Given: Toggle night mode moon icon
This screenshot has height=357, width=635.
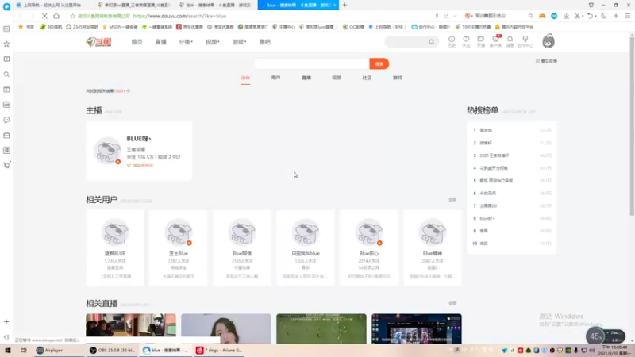Looking at the screenshot, I should click(x=603, y=16).
